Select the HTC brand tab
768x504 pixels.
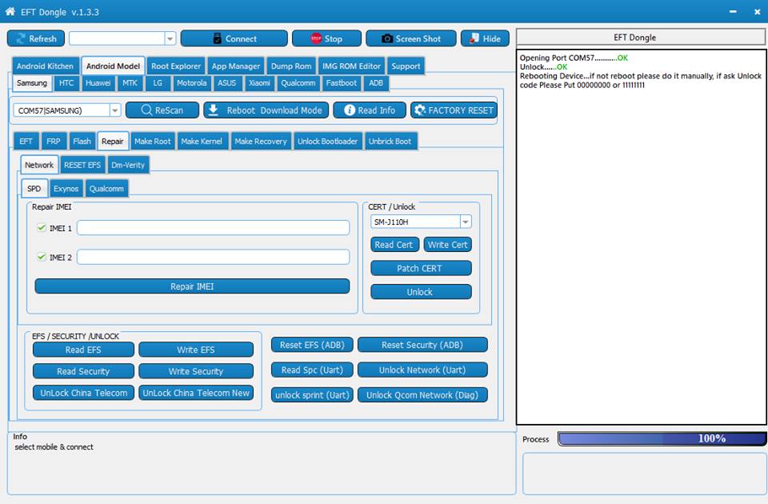pos(66,82)
